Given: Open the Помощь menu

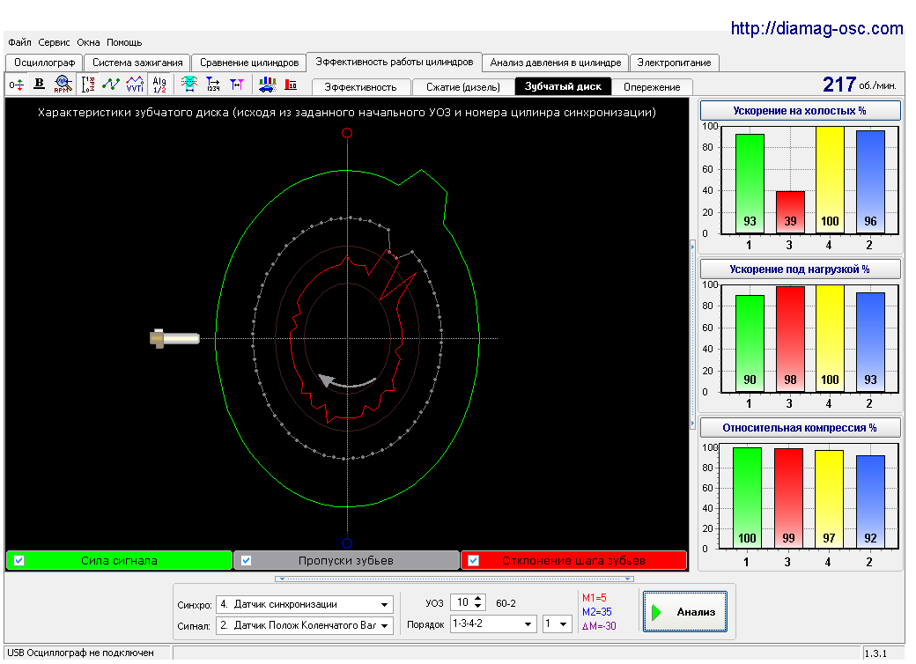Looking at the screenshot, I should coord(124,42).
